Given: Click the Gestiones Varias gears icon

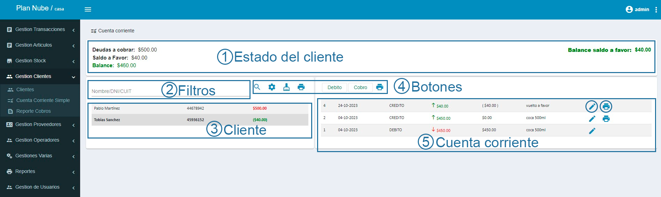Looking at the screenshot, I should (x=9, y=156).
